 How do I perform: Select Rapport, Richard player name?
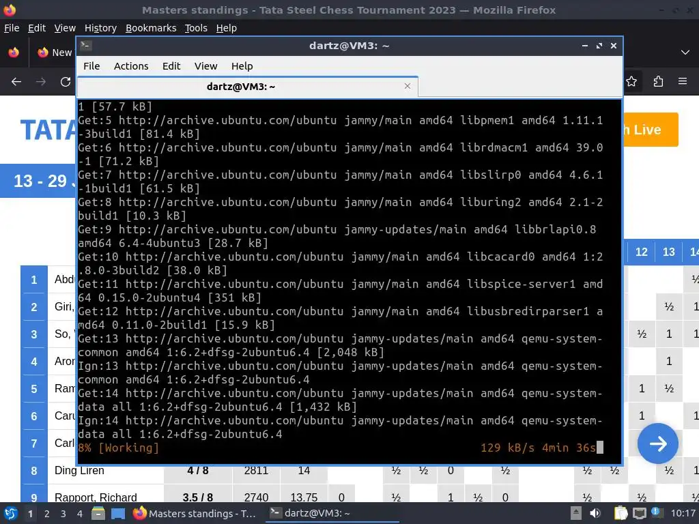tap(96, 497)
